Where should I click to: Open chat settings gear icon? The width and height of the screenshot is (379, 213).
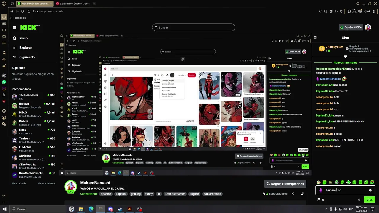359,200
